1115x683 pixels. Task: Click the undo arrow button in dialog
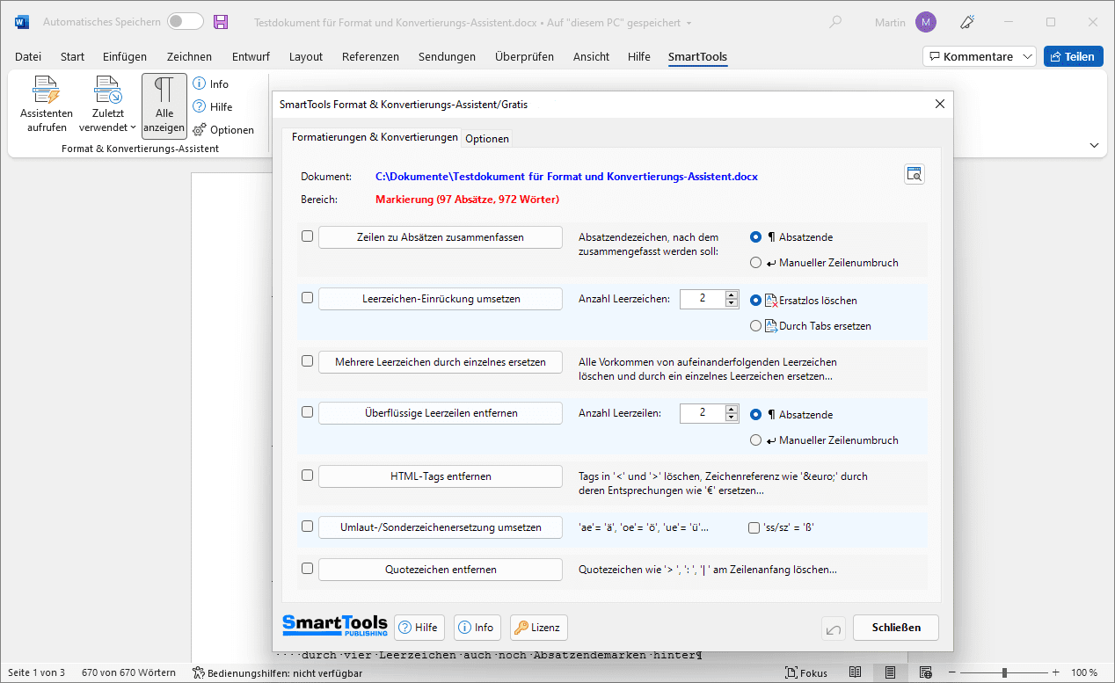833,628
